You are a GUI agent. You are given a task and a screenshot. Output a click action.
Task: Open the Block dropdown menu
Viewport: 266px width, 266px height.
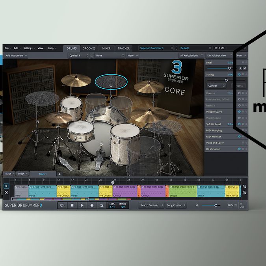(22, 174)
